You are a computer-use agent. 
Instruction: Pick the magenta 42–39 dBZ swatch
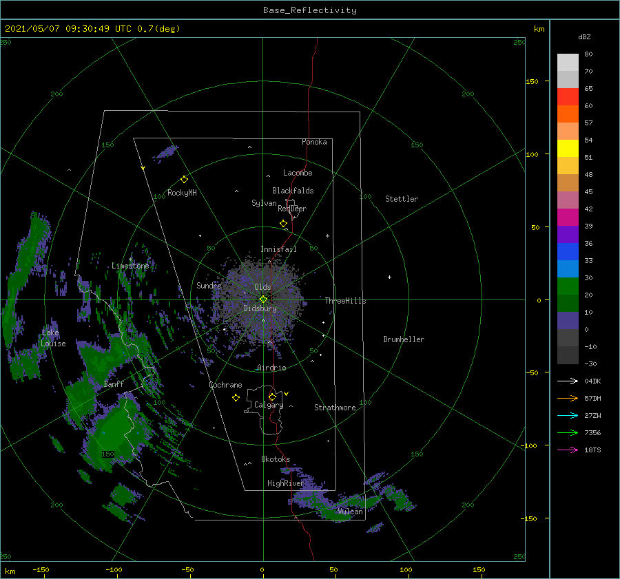coord(568,218)
